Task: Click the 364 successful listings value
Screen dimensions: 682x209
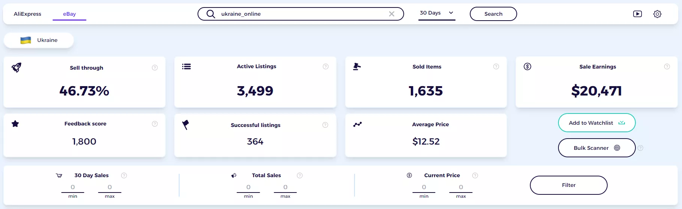Action: (255, 142)
